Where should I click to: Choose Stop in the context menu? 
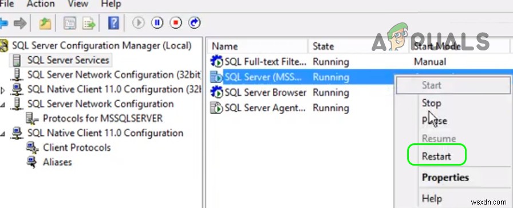tap(453, 103)
